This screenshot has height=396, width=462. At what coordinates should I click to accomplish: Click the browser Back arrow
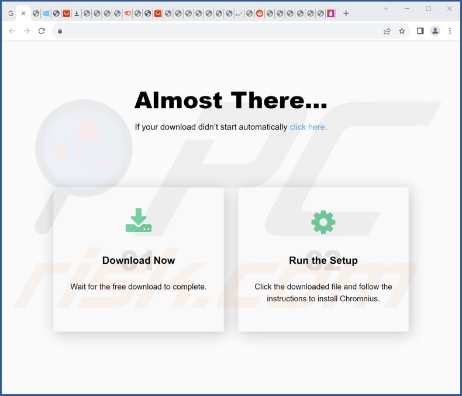click(x=12, y=31)
